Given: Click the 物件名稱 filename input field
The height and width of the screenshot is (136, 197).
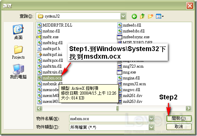Looking at the screenshot, I should click(x=109, y=119).
